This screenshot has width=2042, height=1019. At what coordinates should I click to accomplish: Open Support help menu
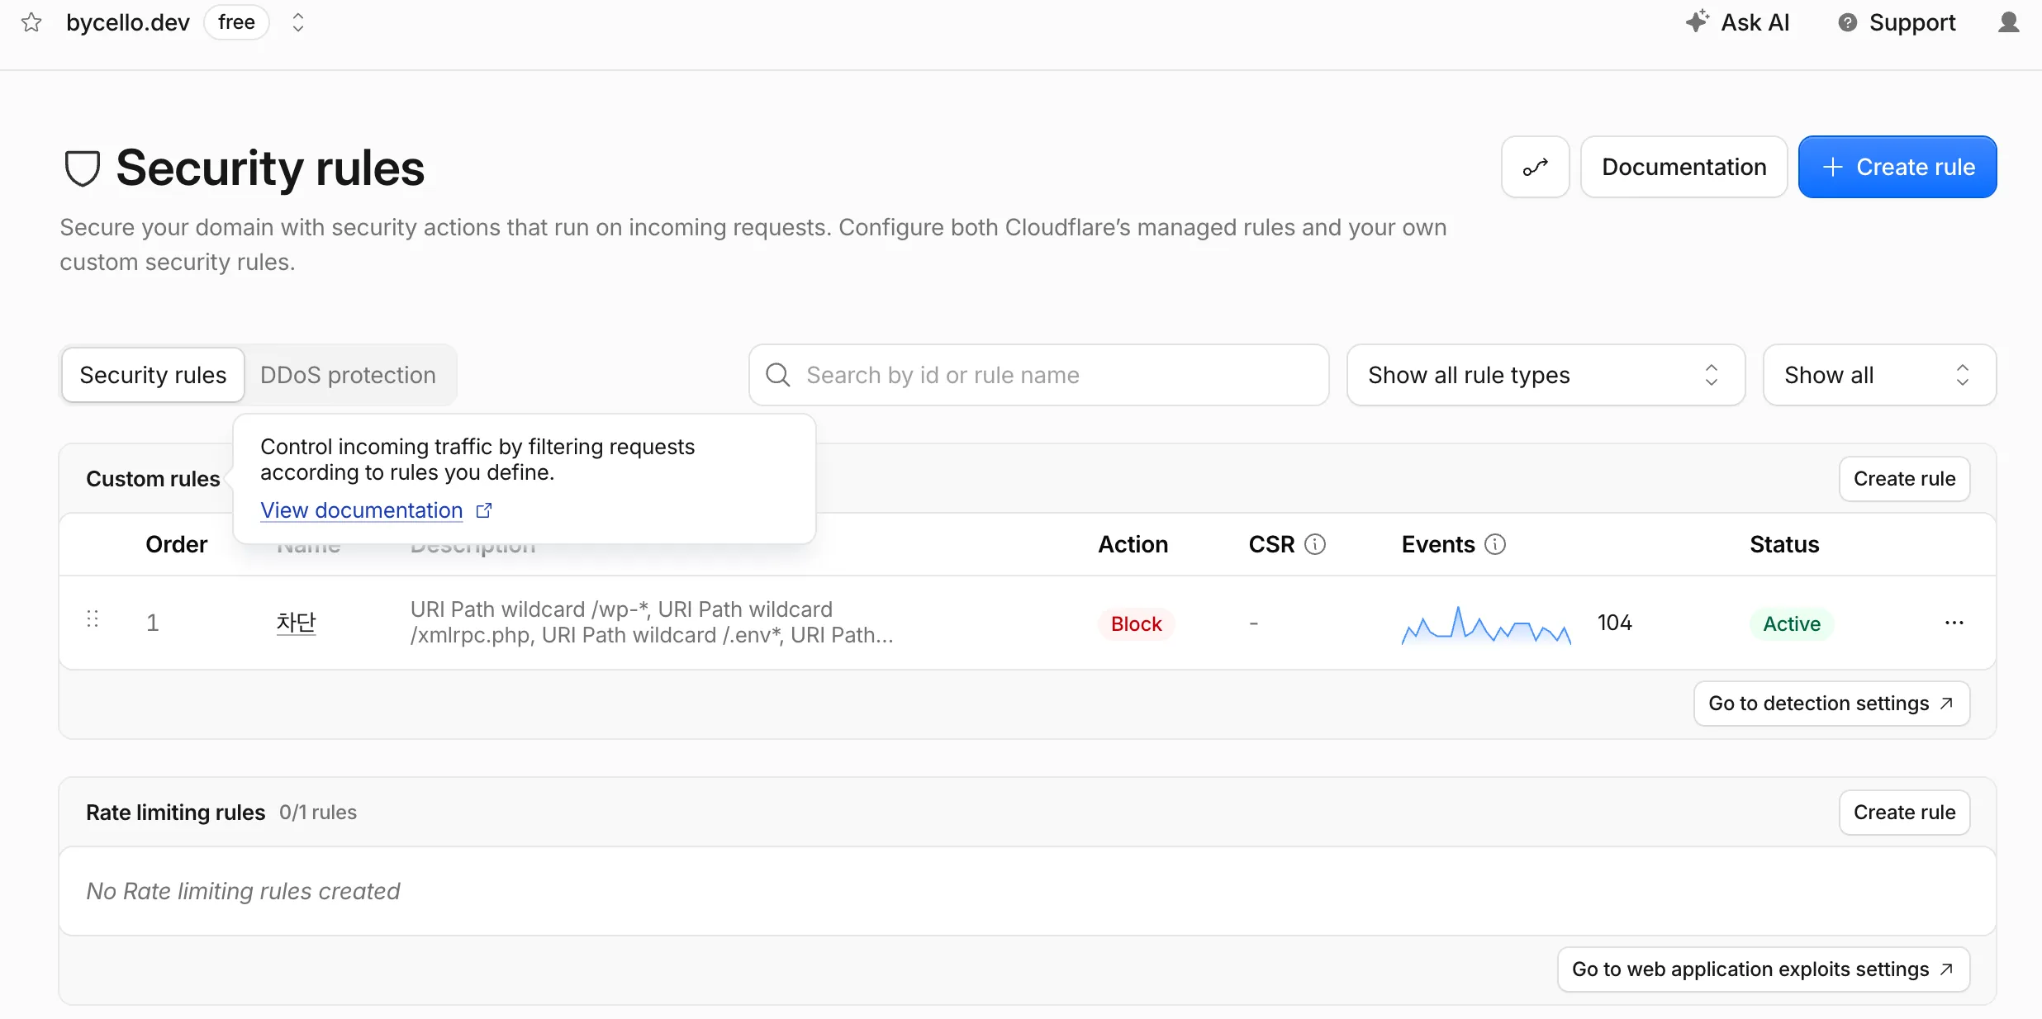pyautogui.click(x=1897, y=22)
